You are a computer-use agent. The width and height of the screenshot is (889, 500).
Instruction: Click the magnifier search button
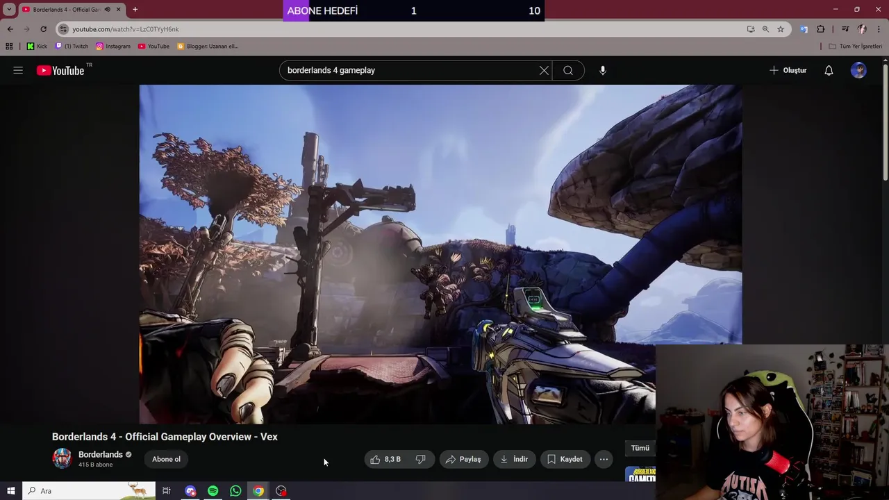point(568,70)
